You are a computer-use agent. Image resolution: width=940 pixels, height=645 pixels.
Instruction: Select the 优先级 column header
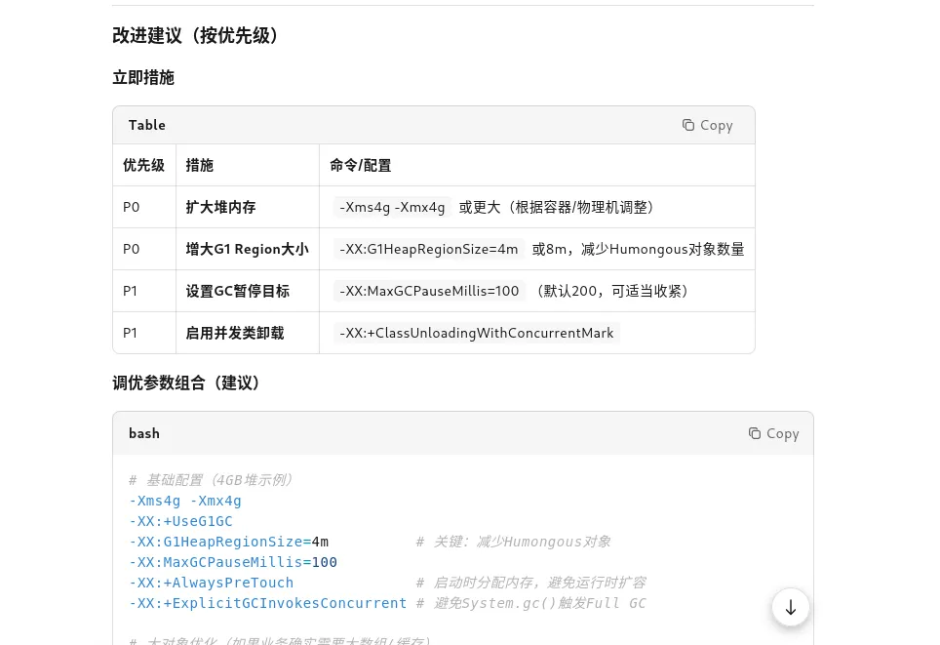tap(143, 166)
